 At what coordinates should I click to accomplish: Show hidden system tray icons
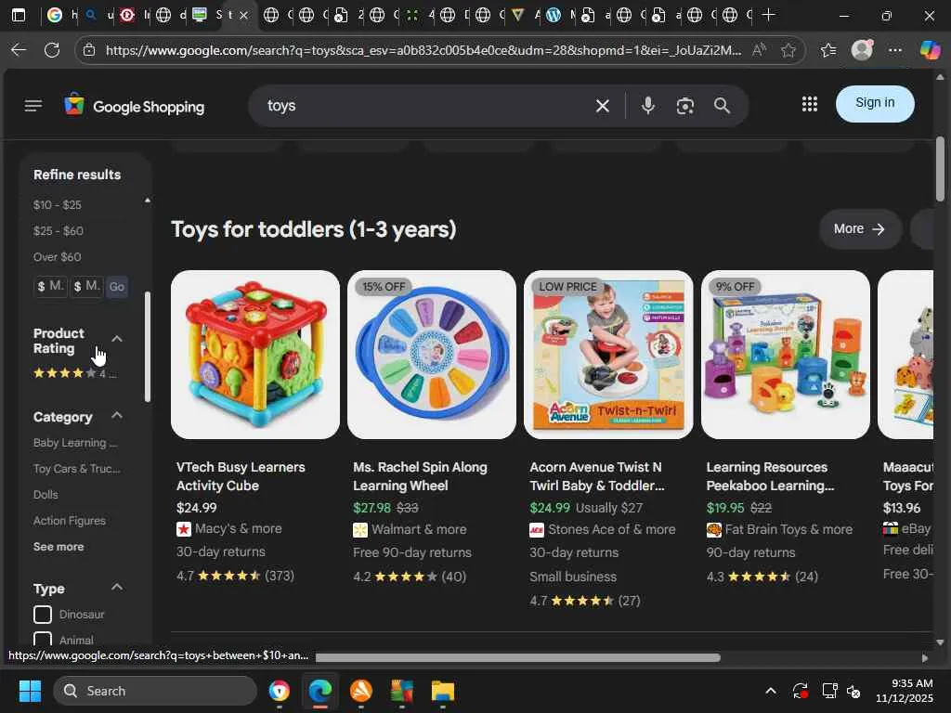770,691
